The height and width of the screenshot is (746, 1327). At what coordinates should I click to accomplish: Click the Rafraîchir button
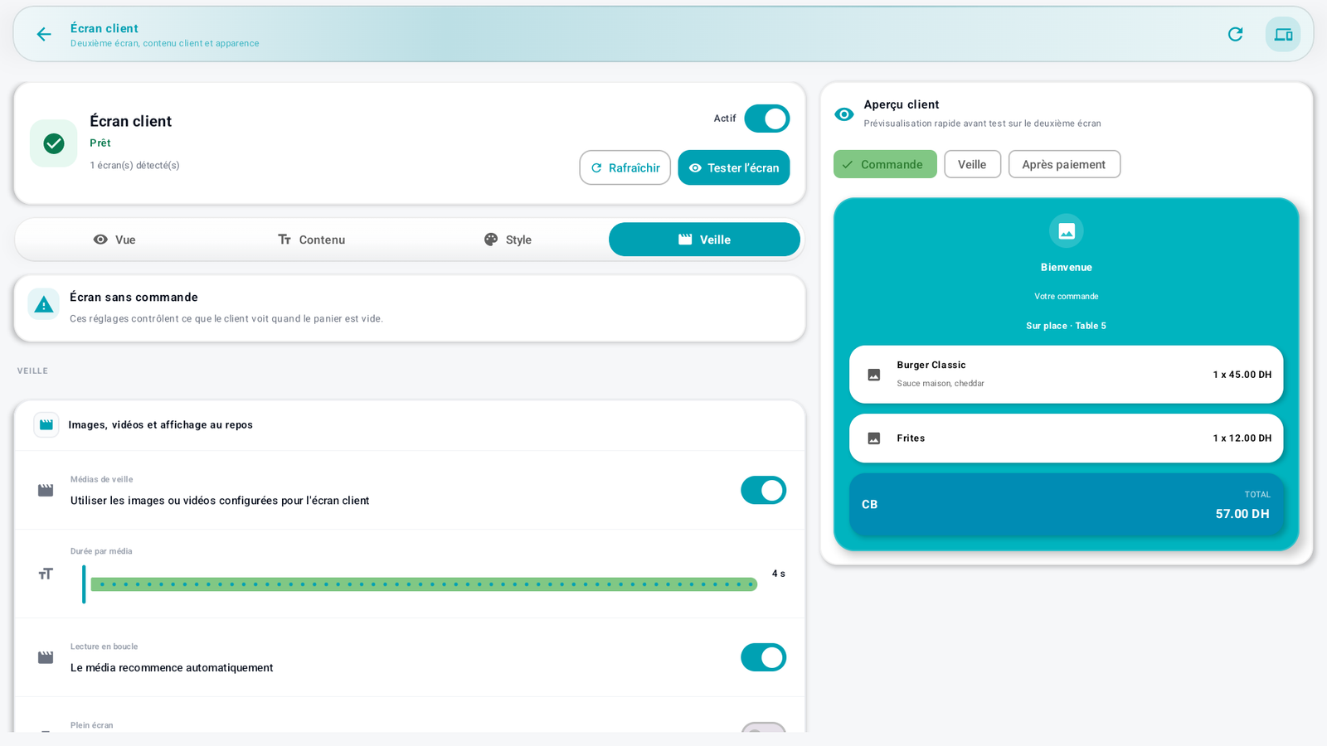click(625, 167)
